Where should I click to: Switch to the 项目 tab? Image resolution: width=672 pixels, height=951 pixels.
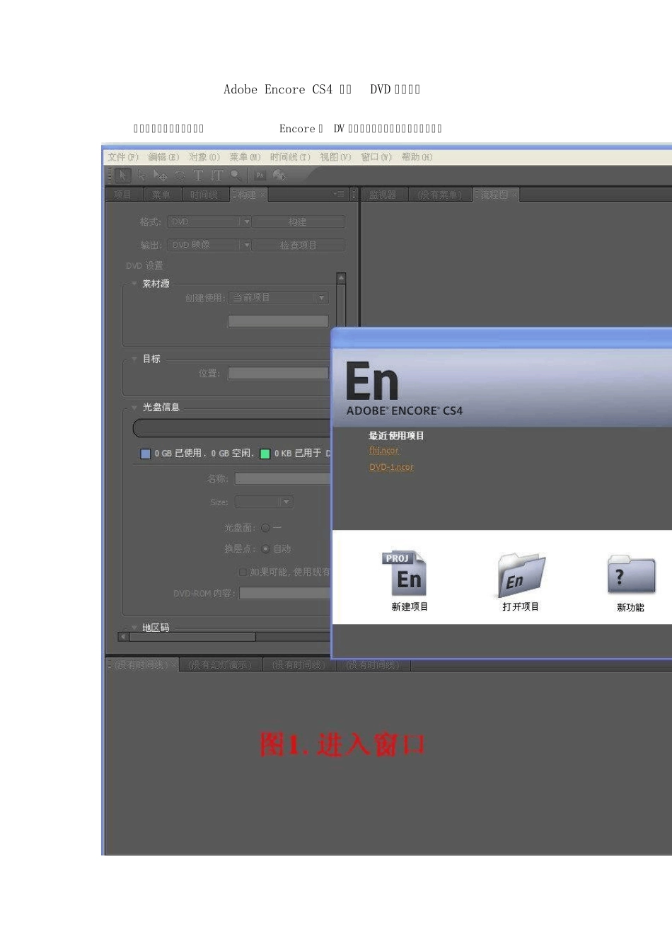[x=123, y=195]
